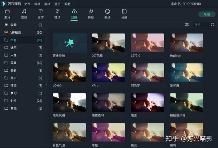
Task: Open the 音频 audio tab icon
Action: pyautogui.click(x=24, y=12)
